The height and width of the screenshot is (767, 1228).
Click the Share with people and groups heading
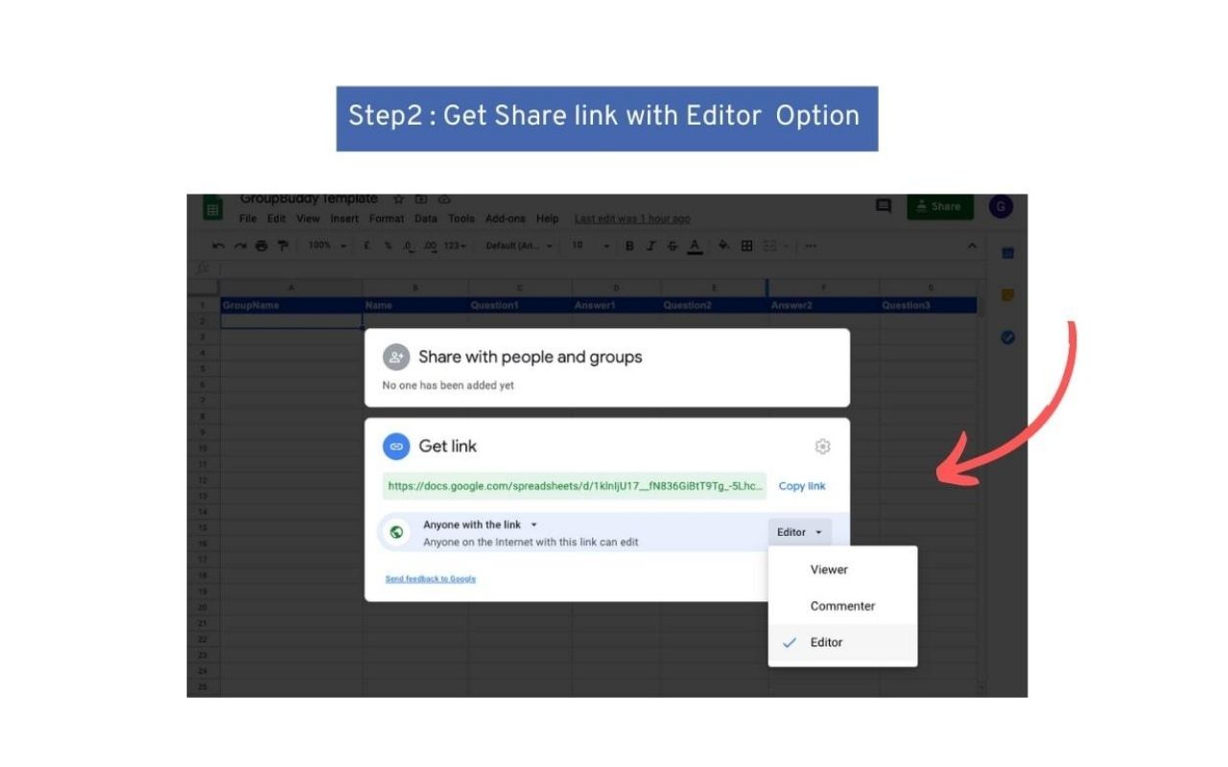pos(531,357)
